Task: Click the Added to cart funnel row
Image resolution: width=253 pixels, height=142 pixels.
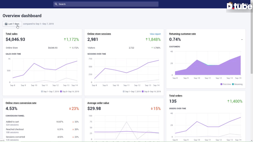Action: pos(42,123)
